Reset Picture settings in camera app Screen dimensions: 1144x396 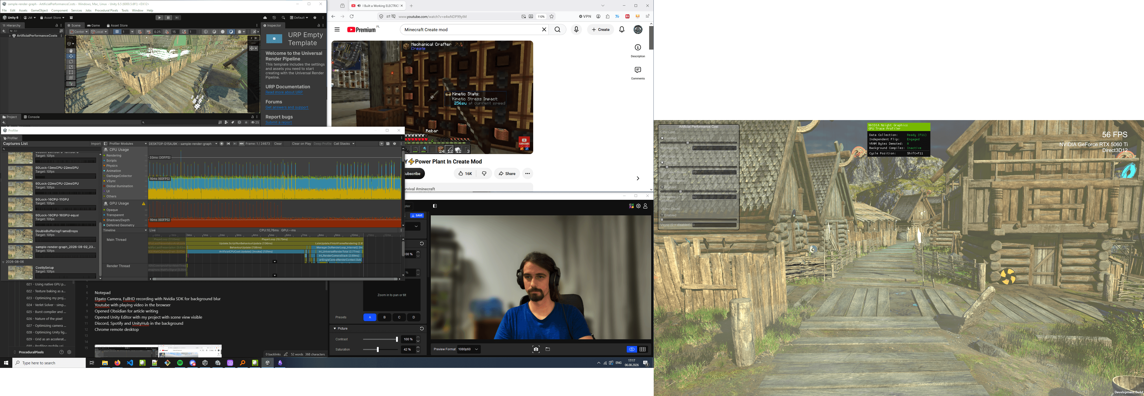(x=421, y=329)
